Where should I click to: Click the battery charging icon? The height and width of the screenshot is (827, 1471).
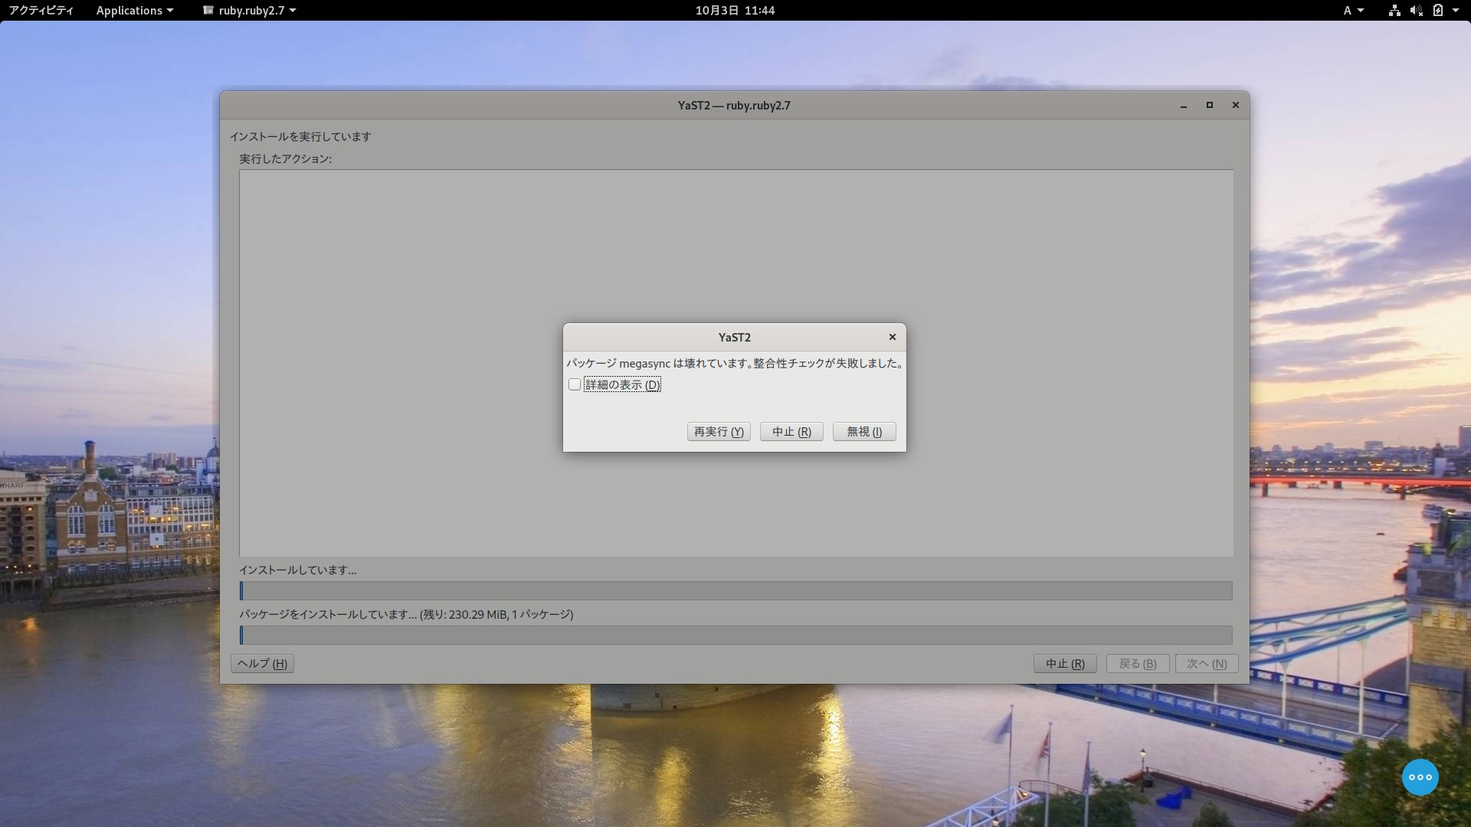point(1437,11)
